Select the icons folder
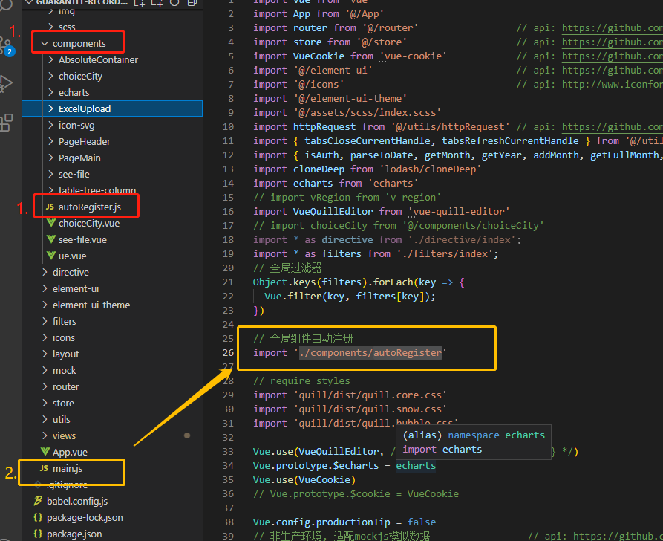 (x=63, y=338)
